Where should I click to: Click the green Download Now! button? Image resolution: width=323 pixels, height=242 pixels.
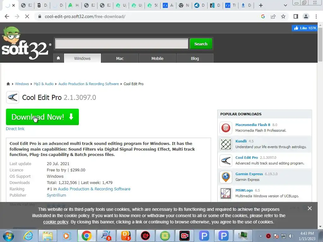42,117
